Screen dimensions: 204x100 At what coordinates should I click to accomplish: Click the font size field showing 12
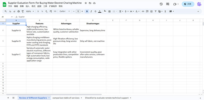point(78,11)
